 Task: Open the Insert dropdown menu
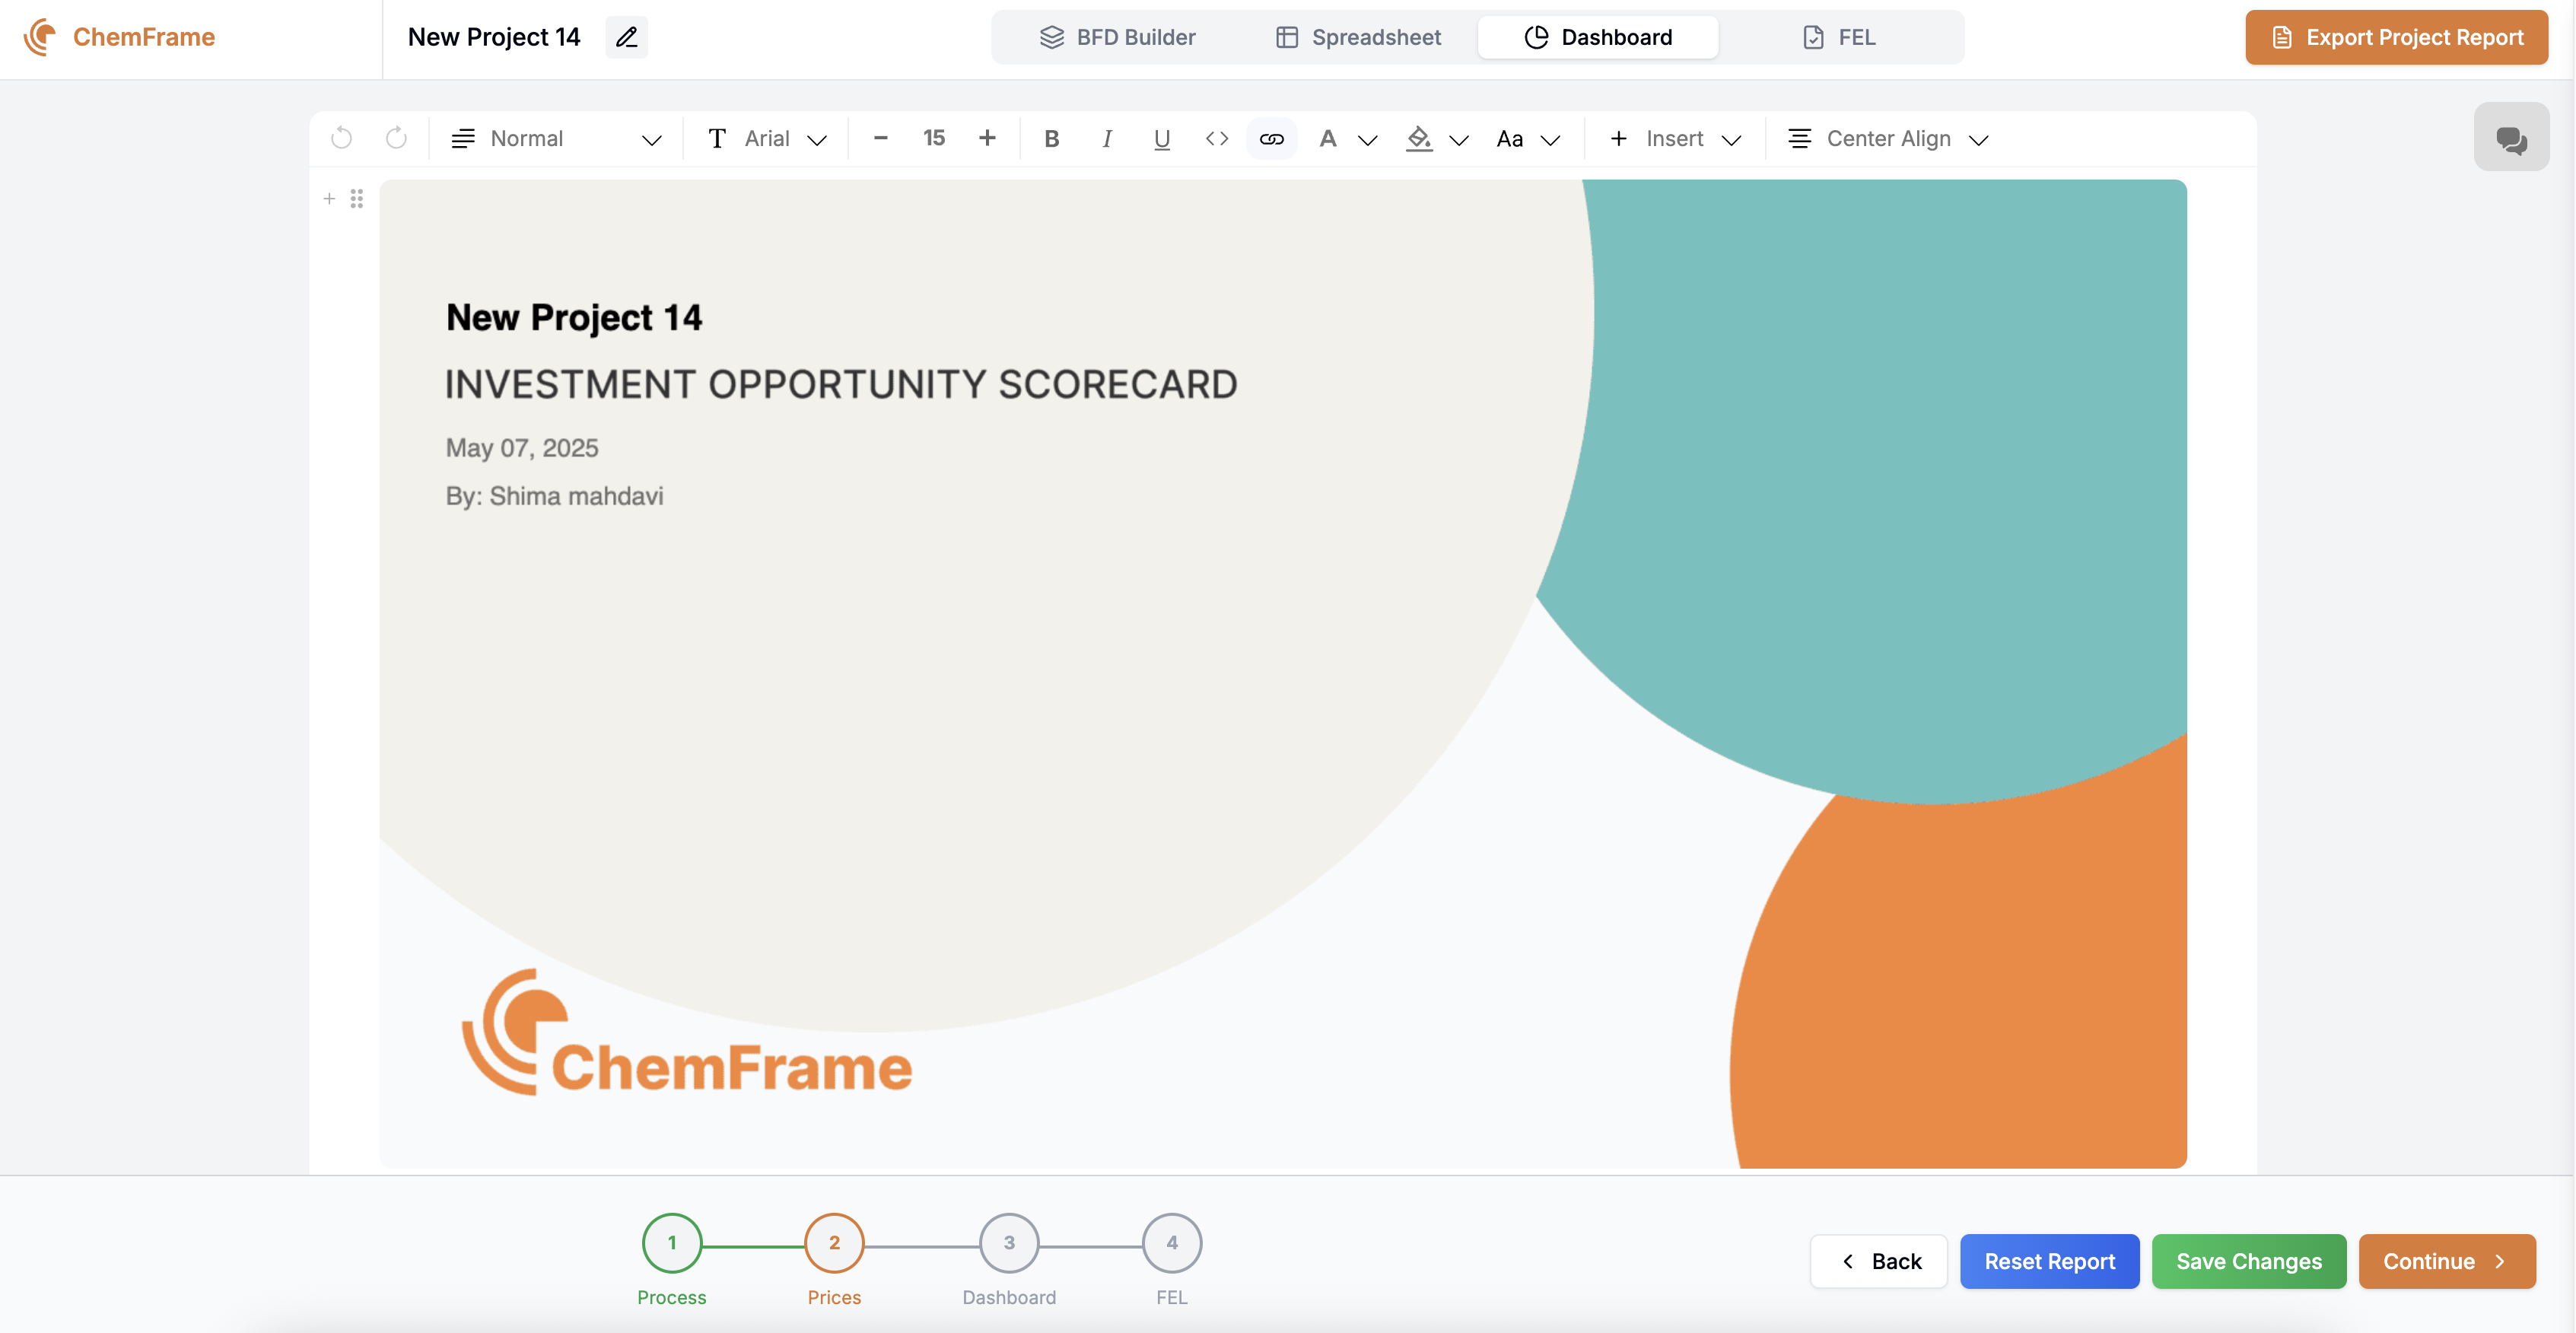(x=1676, y=138)
